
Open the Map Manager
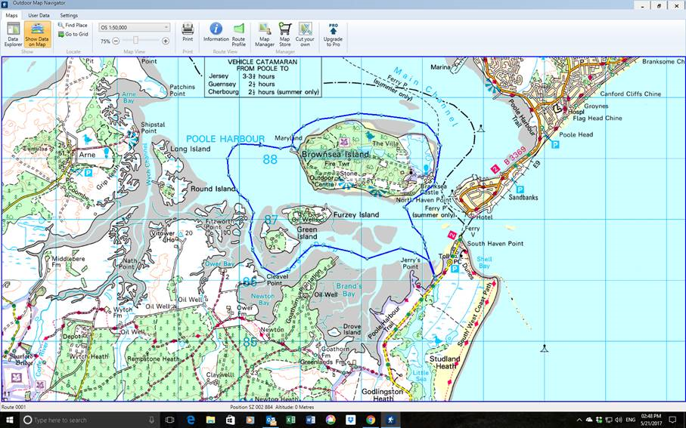264,34
